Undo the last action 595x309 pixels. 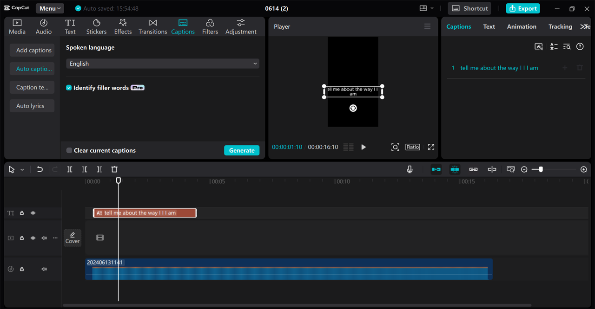pos(40,169)
